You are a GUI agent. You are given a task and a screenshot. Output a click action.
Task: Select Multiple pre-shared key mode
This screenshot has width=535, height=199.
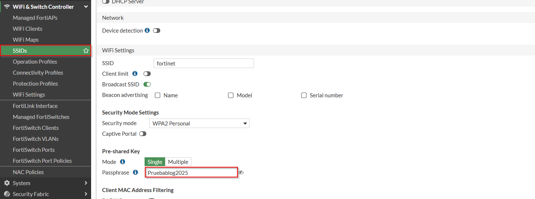click(x=178, y=162)
